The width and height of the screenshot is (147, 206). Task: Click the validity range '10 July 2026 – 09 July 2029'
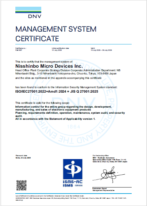coord(101,50)
